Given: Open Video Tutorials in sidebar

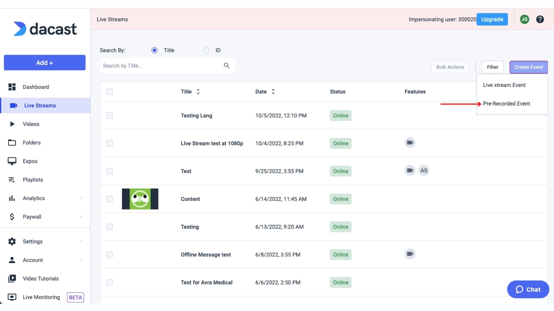Looking at the screenshot, I should (40, 278).
